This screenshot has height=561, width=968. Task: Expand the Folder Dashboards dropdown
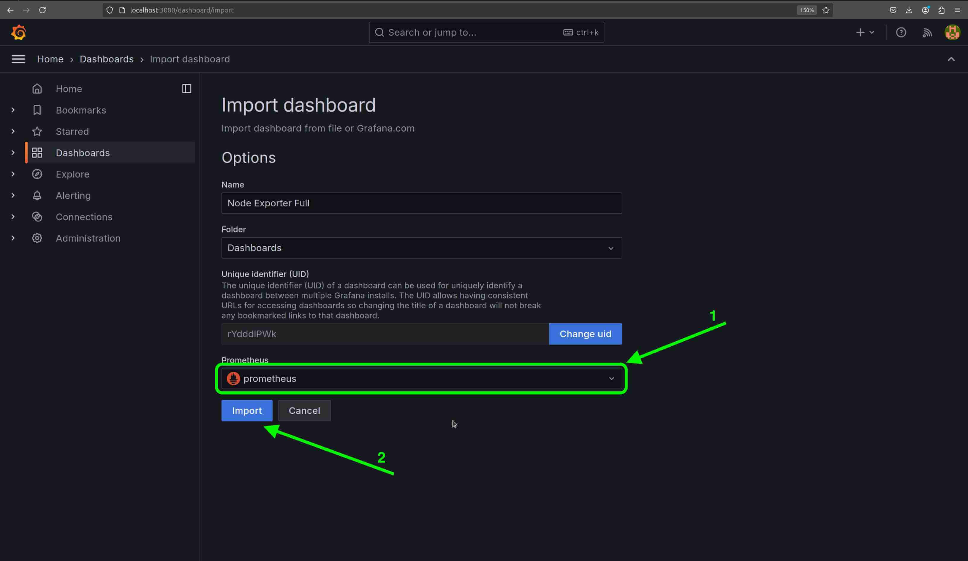point(421,248)
